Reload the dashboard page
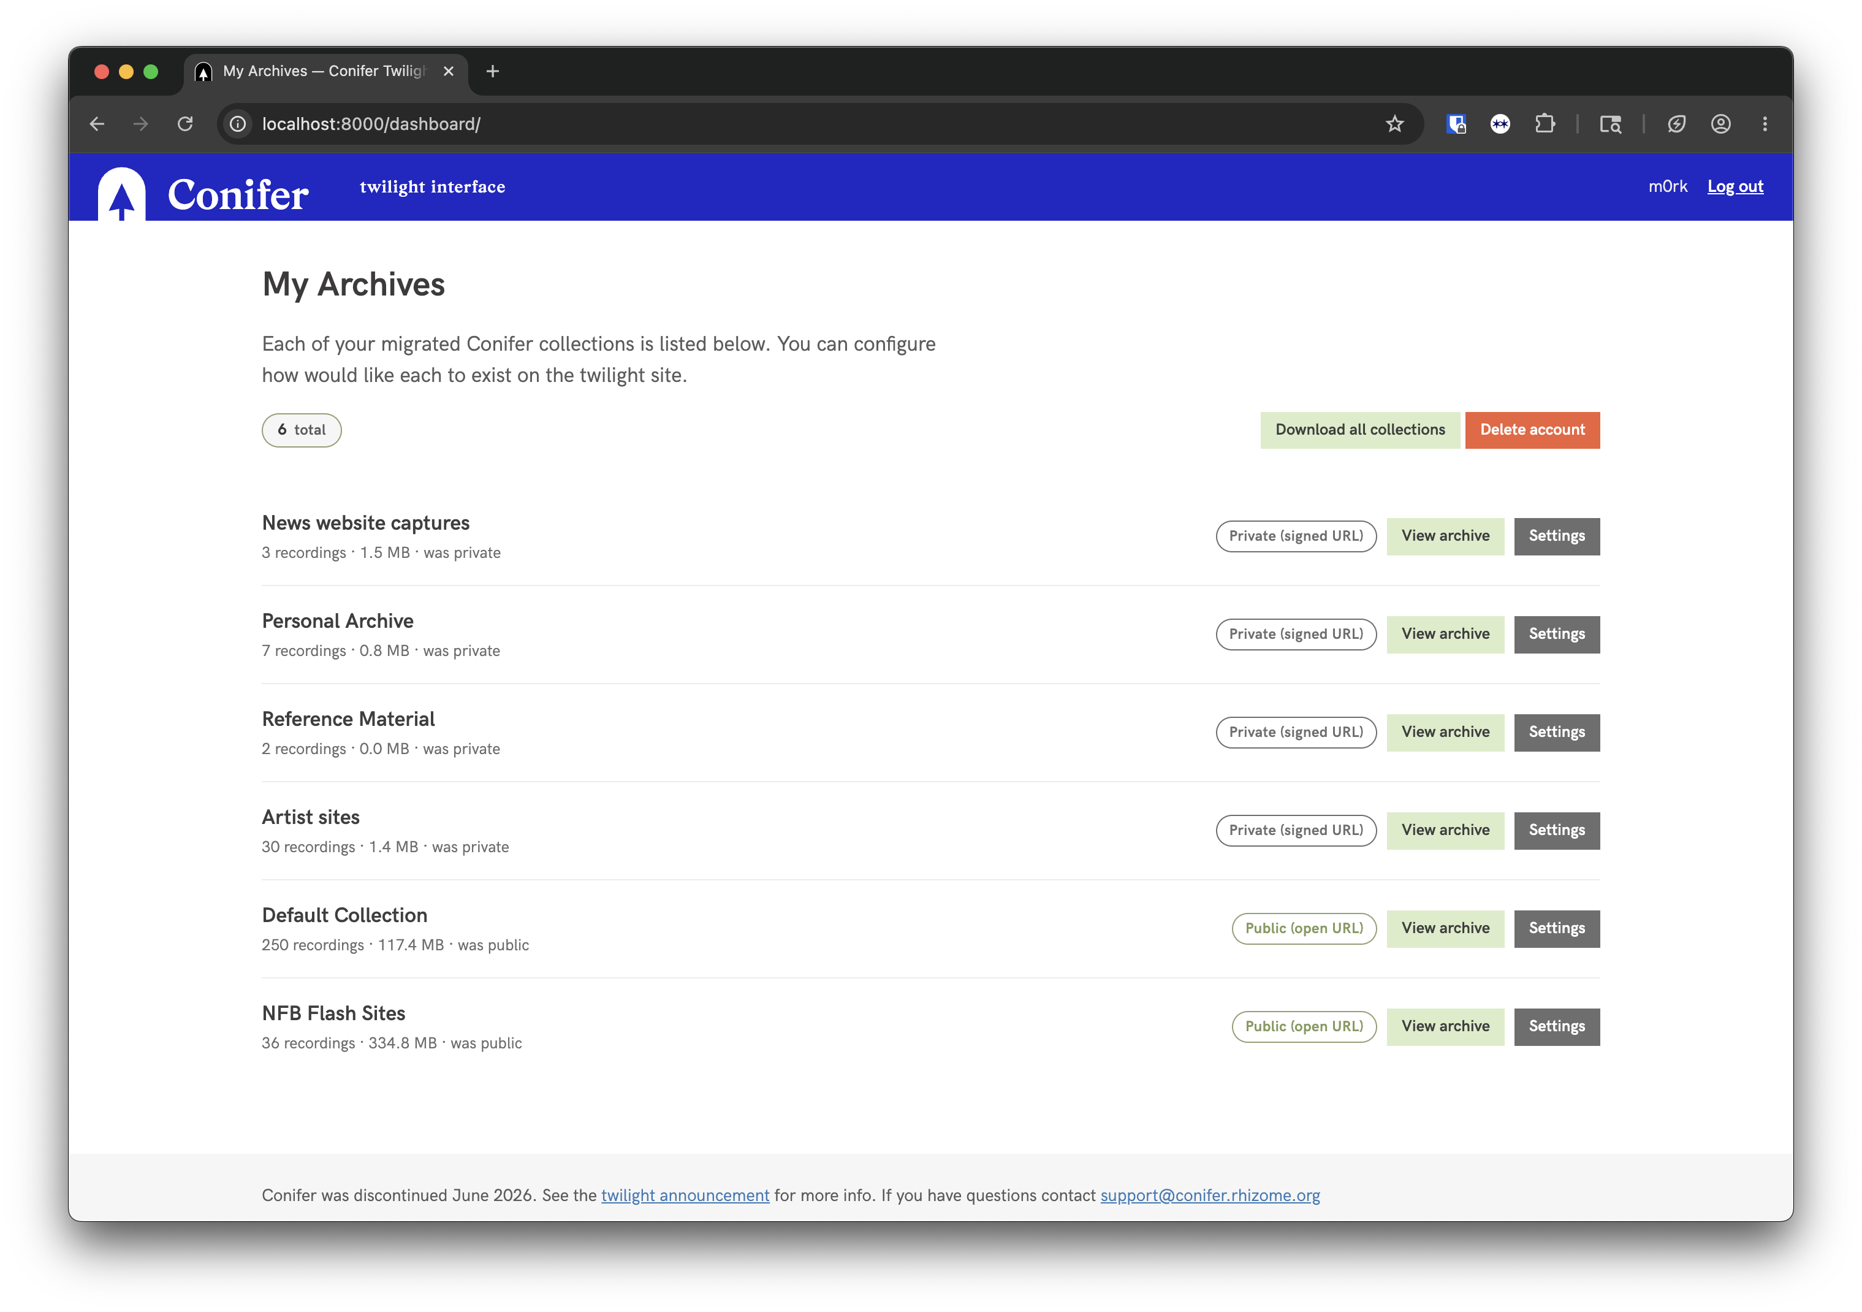The image size is (1862, 1312). pos(186,124)
